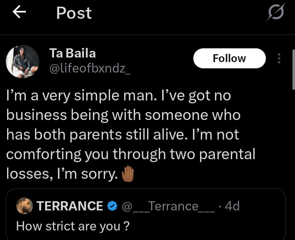Open the TERRANCE display name in quote
This screenshot has height=240, width=295.
coord(70,206)
